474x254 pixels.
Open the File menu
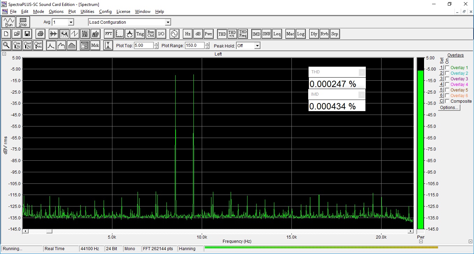click(x=13, y=12)
